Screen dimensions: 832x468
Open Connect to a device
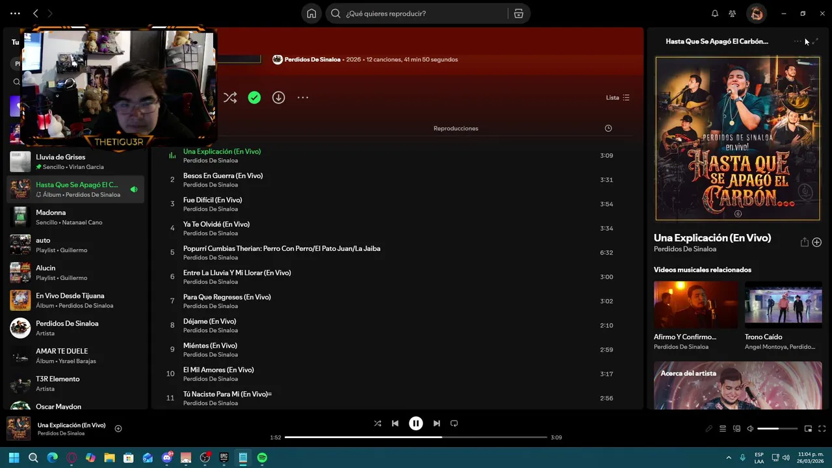coord(736,428)
